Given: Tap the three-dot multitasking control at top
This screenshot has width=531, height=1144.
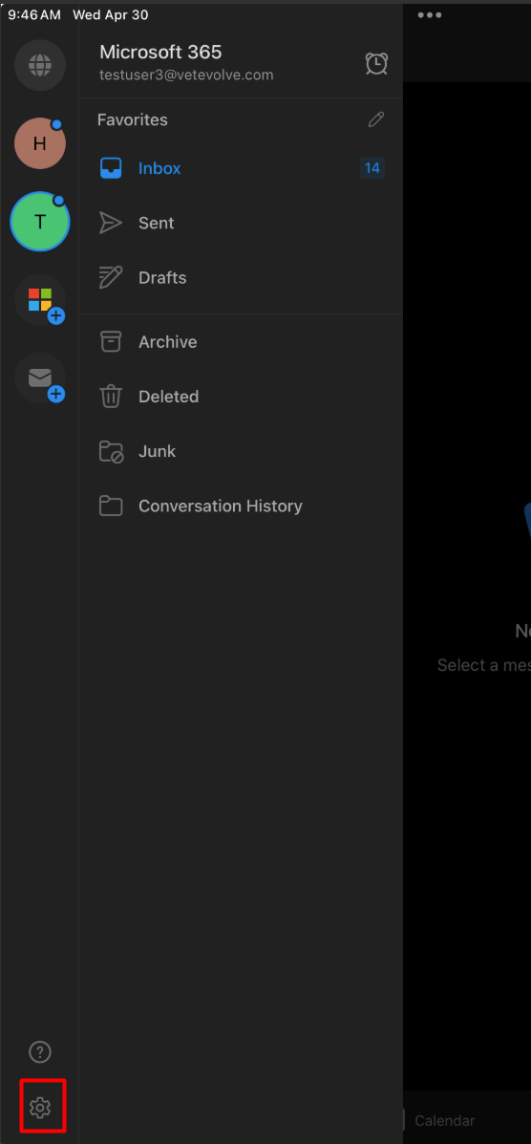Looking at the screenshot, I should (x=430, y=15).
